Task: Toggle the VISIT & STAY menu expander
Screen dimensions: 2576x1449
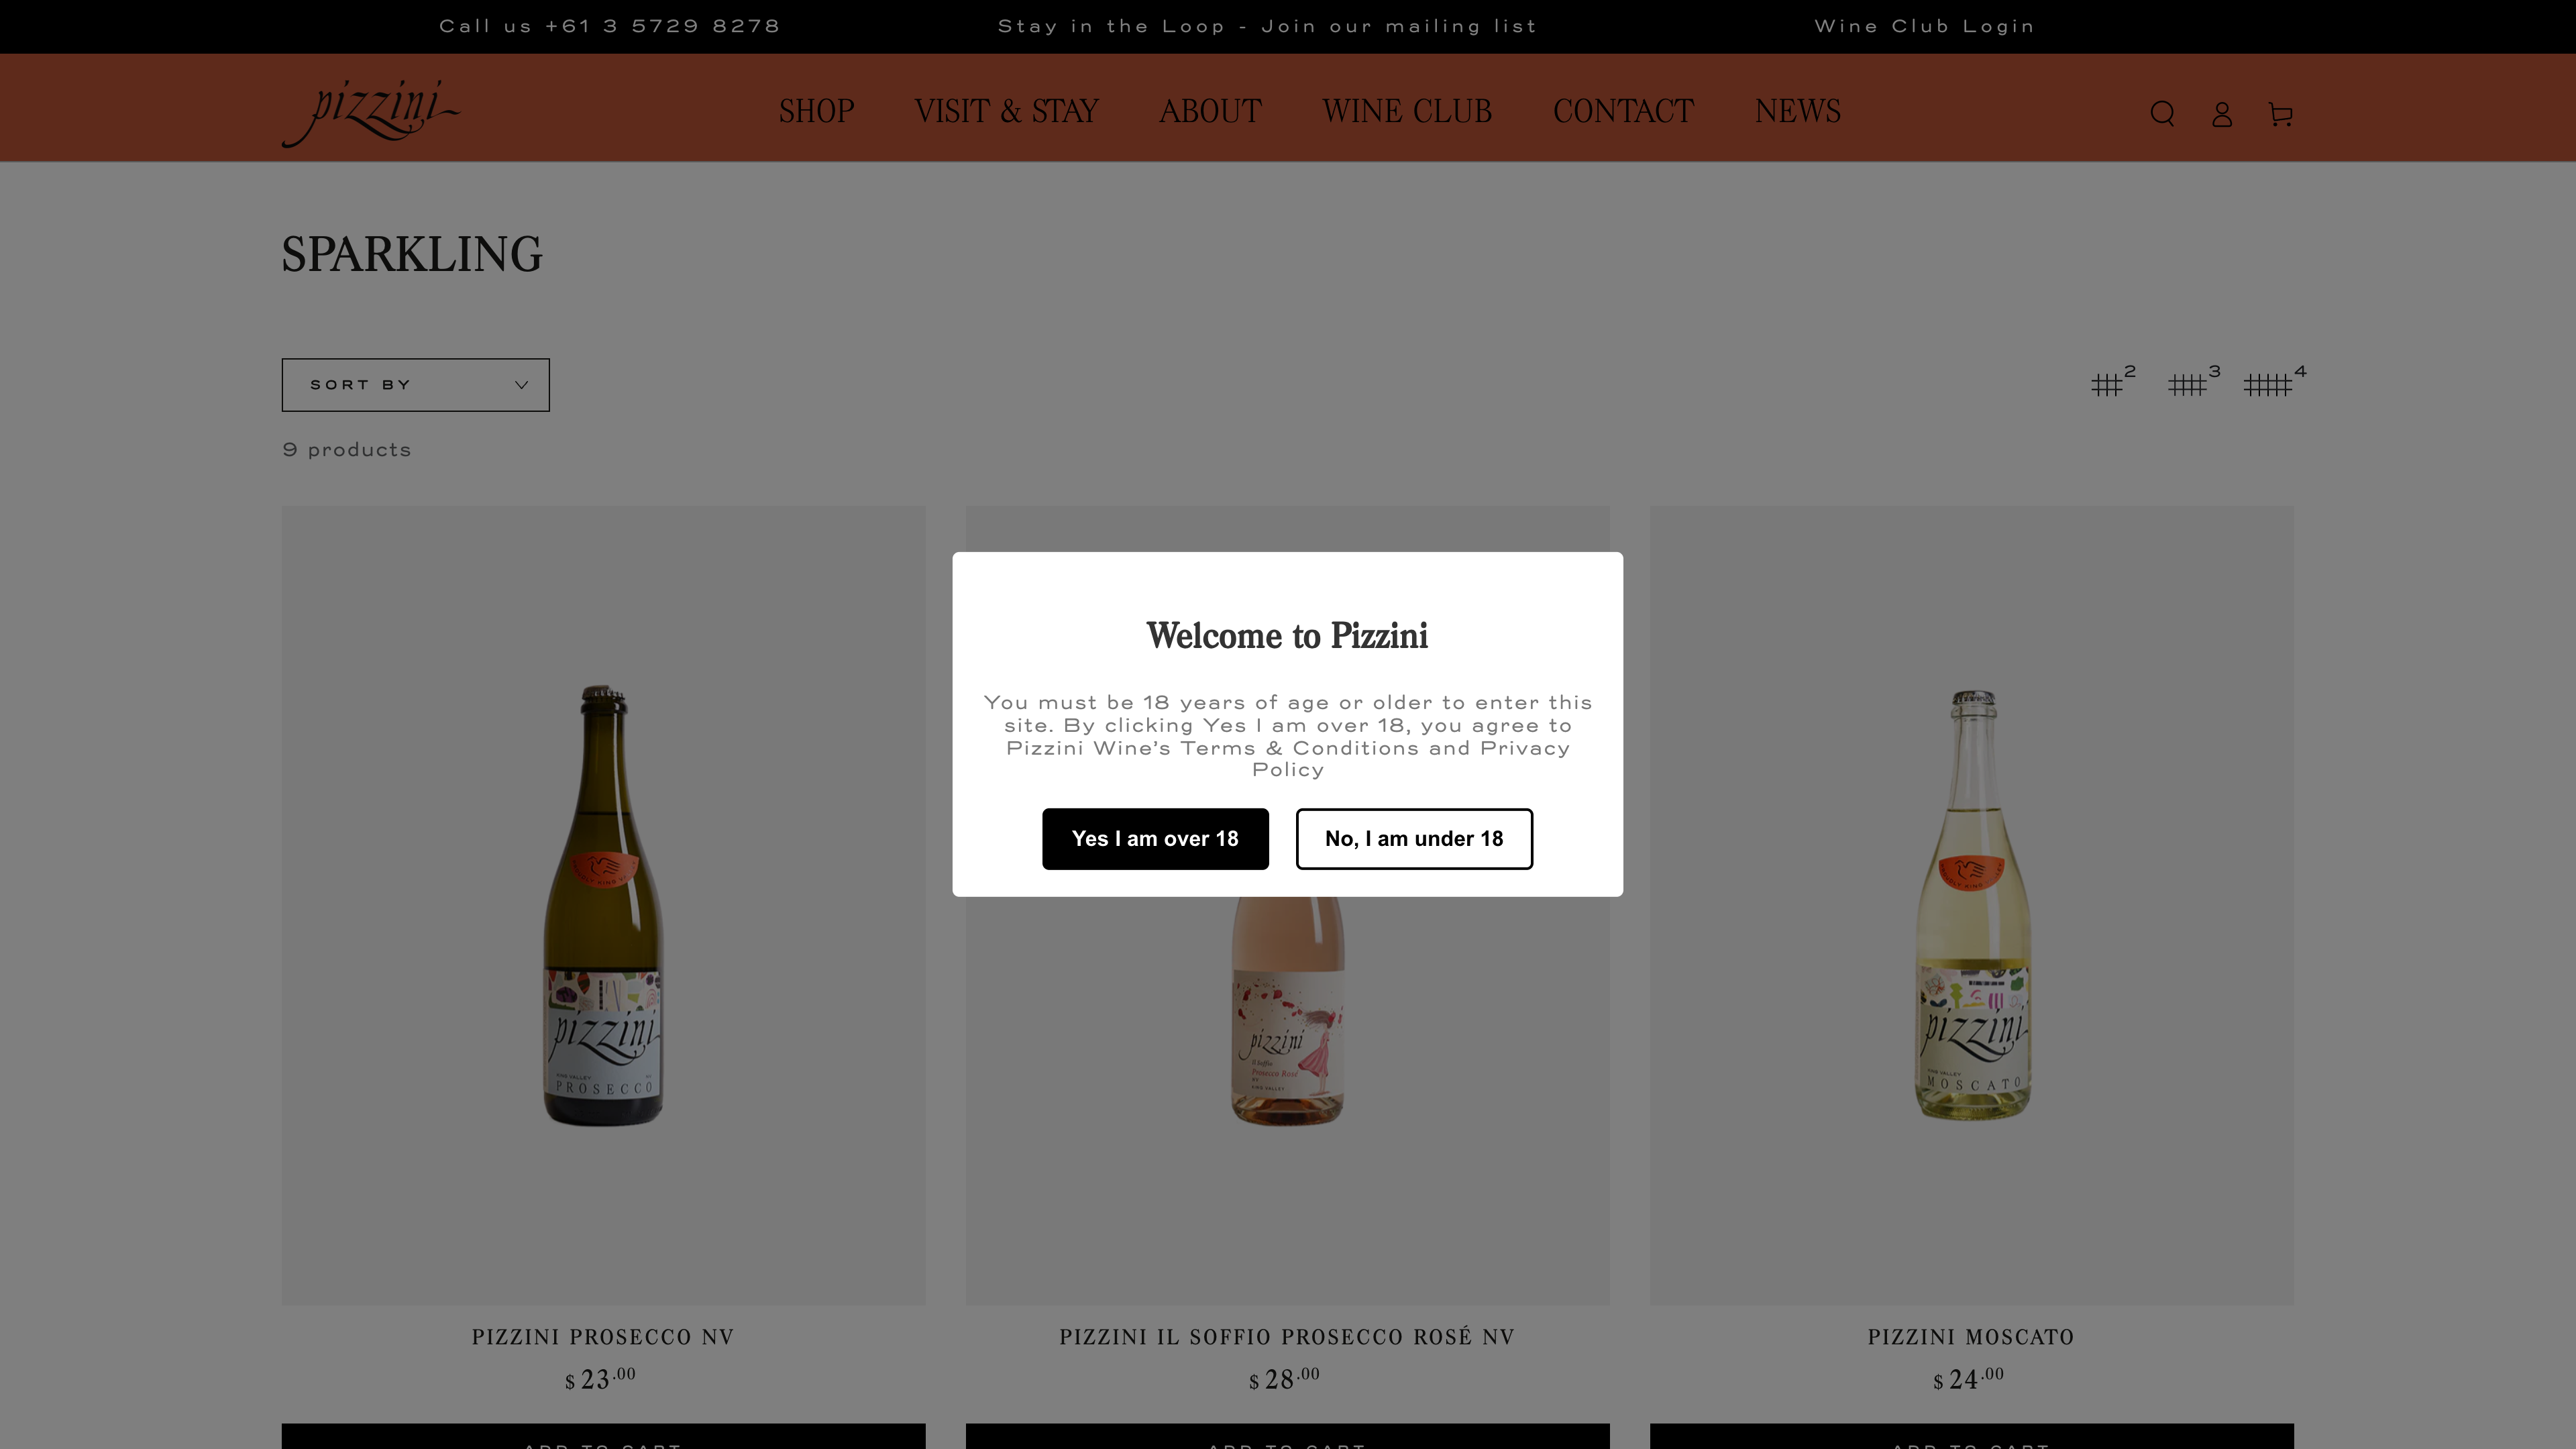Action: (1007, 111)
